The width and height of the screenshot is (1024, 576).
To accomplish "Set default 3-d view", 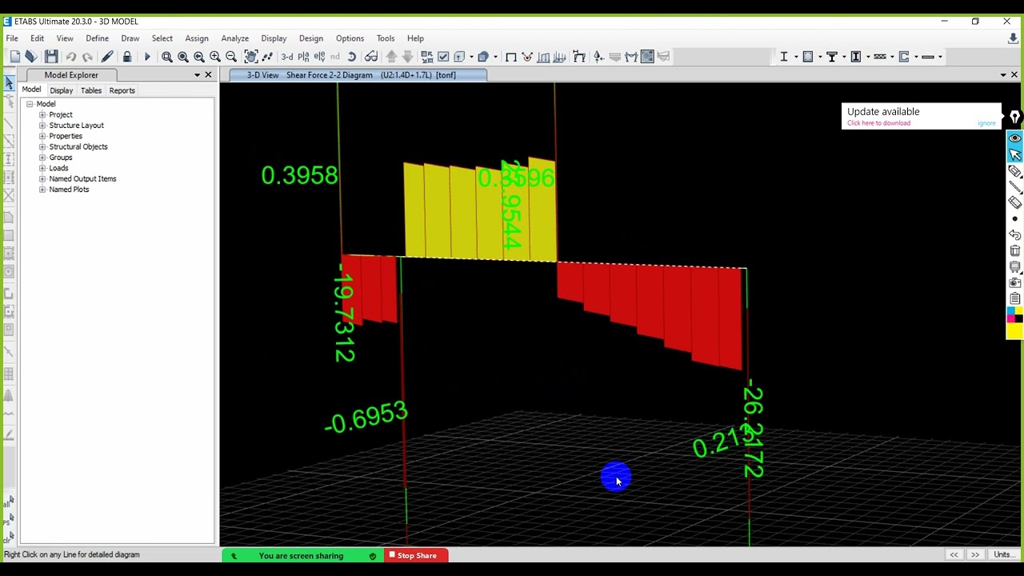I will click(x=287, y=57).
